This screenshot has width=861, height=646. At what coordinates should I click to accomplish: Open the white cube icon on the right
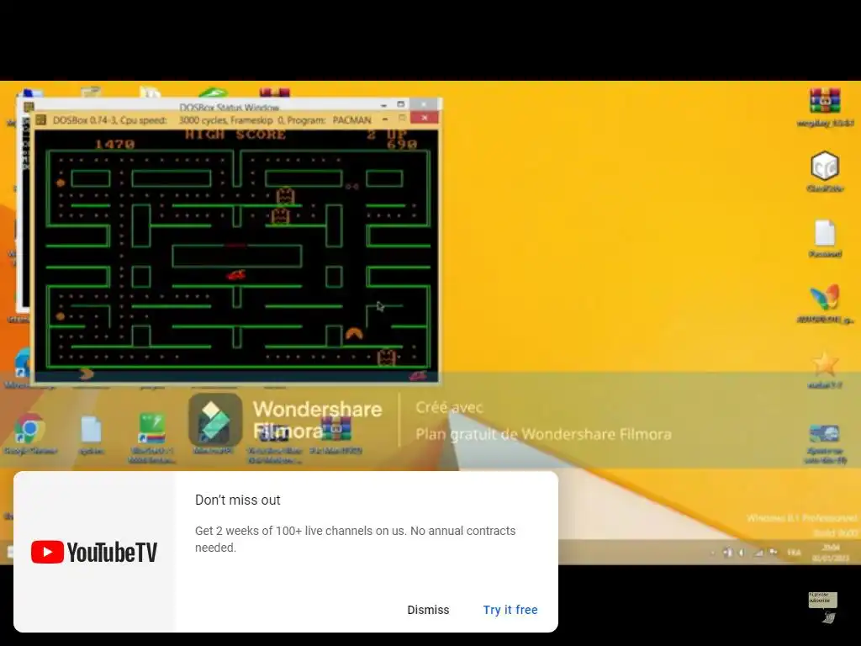point(825,171)
